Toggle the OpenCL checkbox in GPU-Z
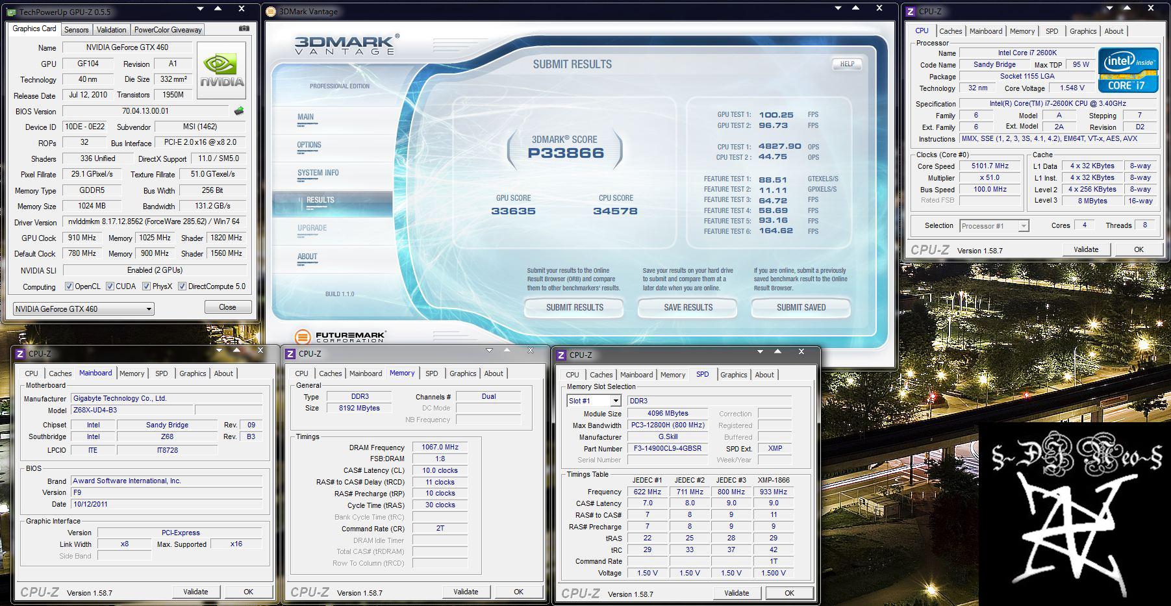The width and height of the screenshot is (1171, 606). tap(69, 286)
